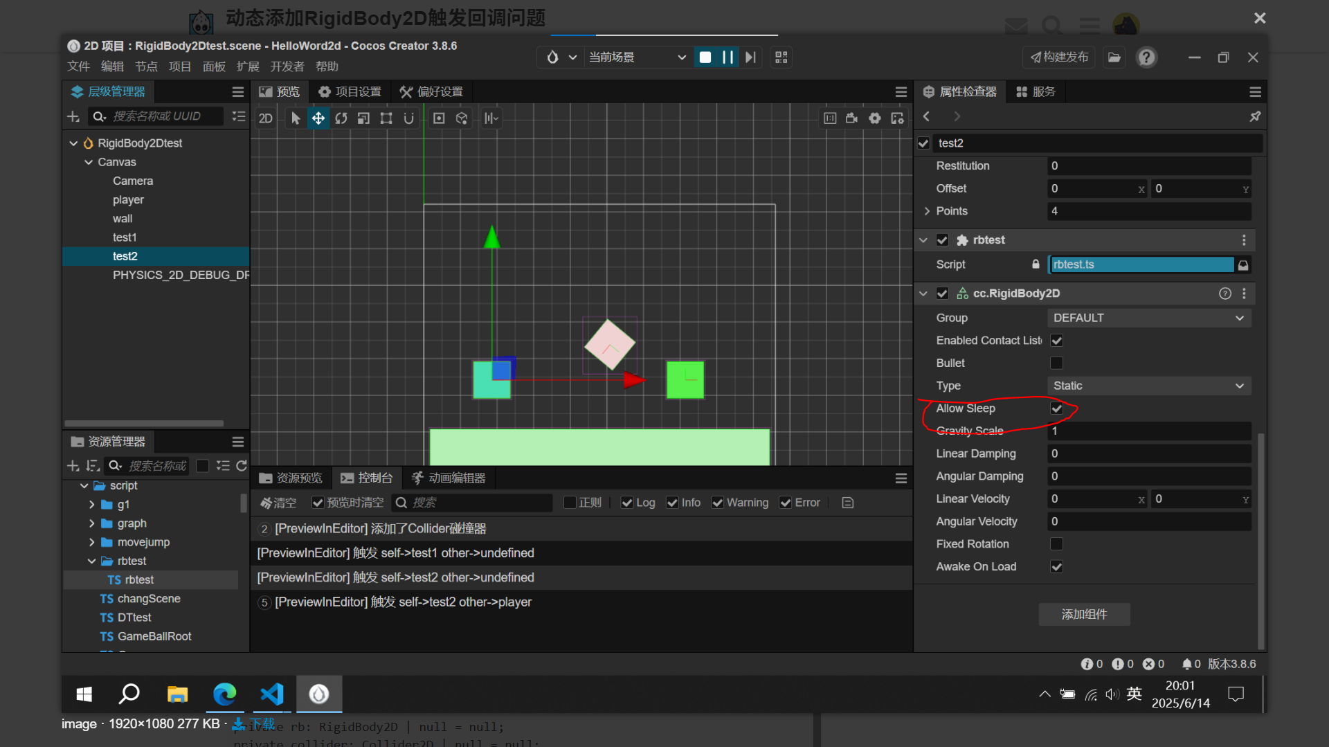Open the hierarchy panel menu
Image resolution: width=1329 pixels, height=747 pixels.
pyautogui.click(x=238, y=92)
